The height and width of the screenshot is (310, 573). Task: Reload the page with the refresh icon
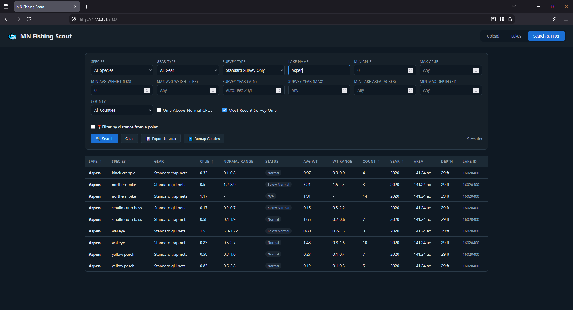click(29, 19)
